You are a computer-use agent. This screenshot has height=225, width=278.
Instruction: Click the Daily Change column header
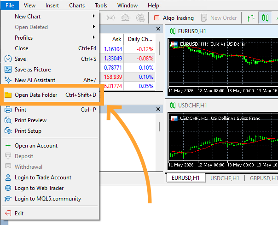(x=140, y=39)
